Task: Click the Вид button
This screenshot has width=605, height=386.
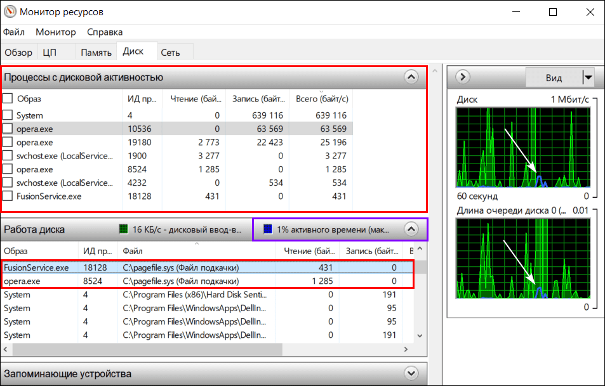Action: (x=553, y=77)
